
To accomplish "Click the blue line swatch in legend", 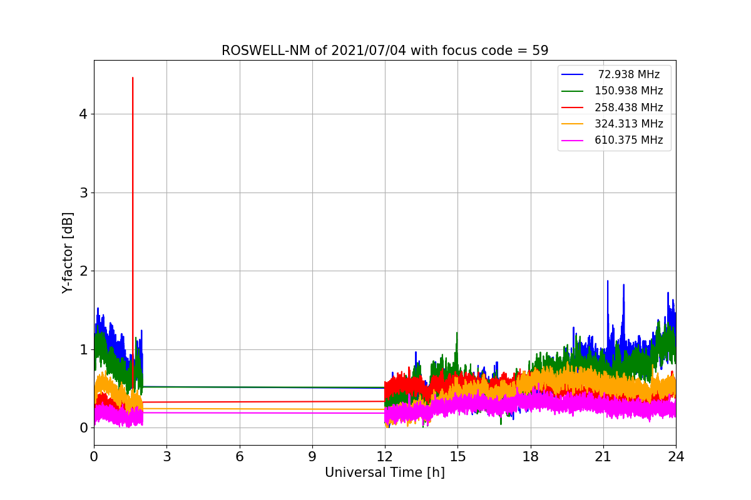I will point(573,75).
